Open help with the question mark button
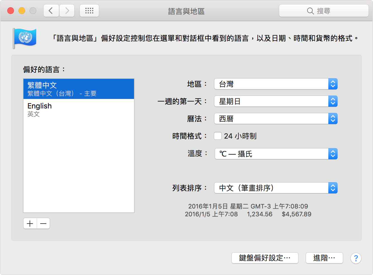373x275 pixels. 356,258
